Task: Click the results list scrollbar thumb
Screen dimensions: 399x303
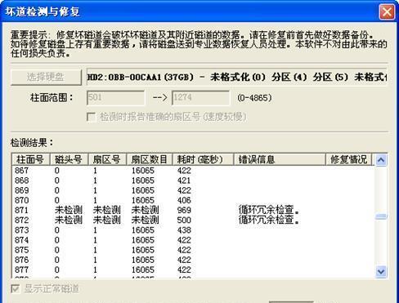Action: (x=381, y=216)
